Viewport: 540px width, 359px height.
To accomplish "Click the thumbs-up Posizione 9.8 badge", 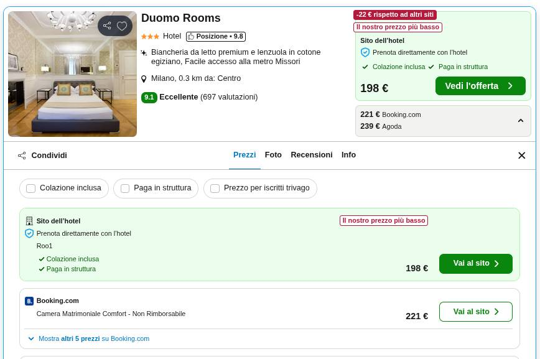I will (216, 37).
